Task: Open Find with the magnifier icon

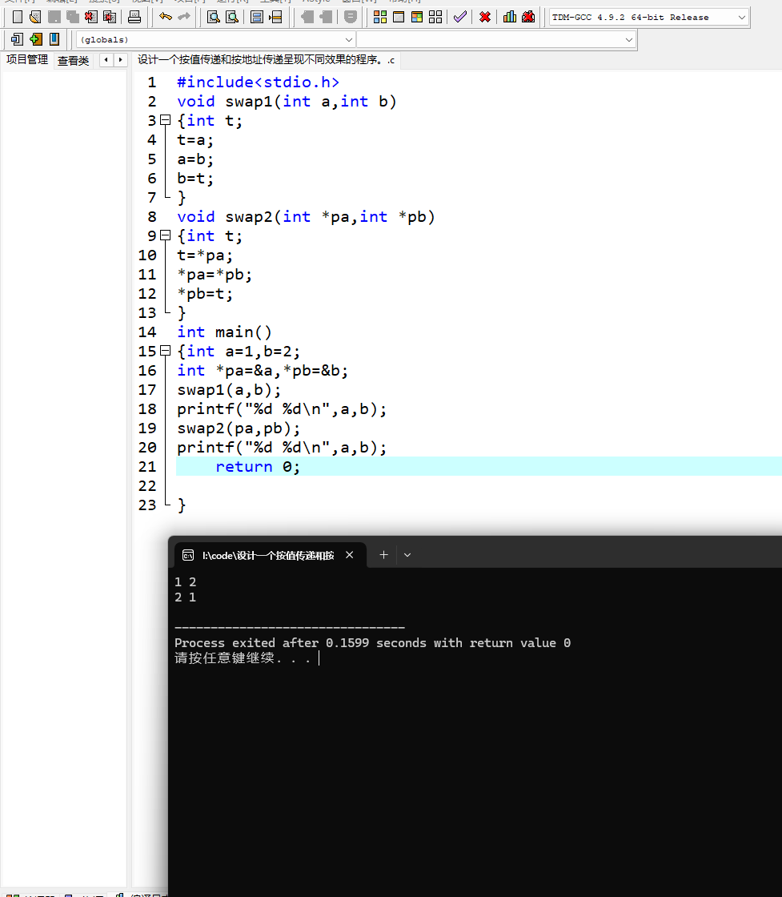Action: click(x=213, y=17)
